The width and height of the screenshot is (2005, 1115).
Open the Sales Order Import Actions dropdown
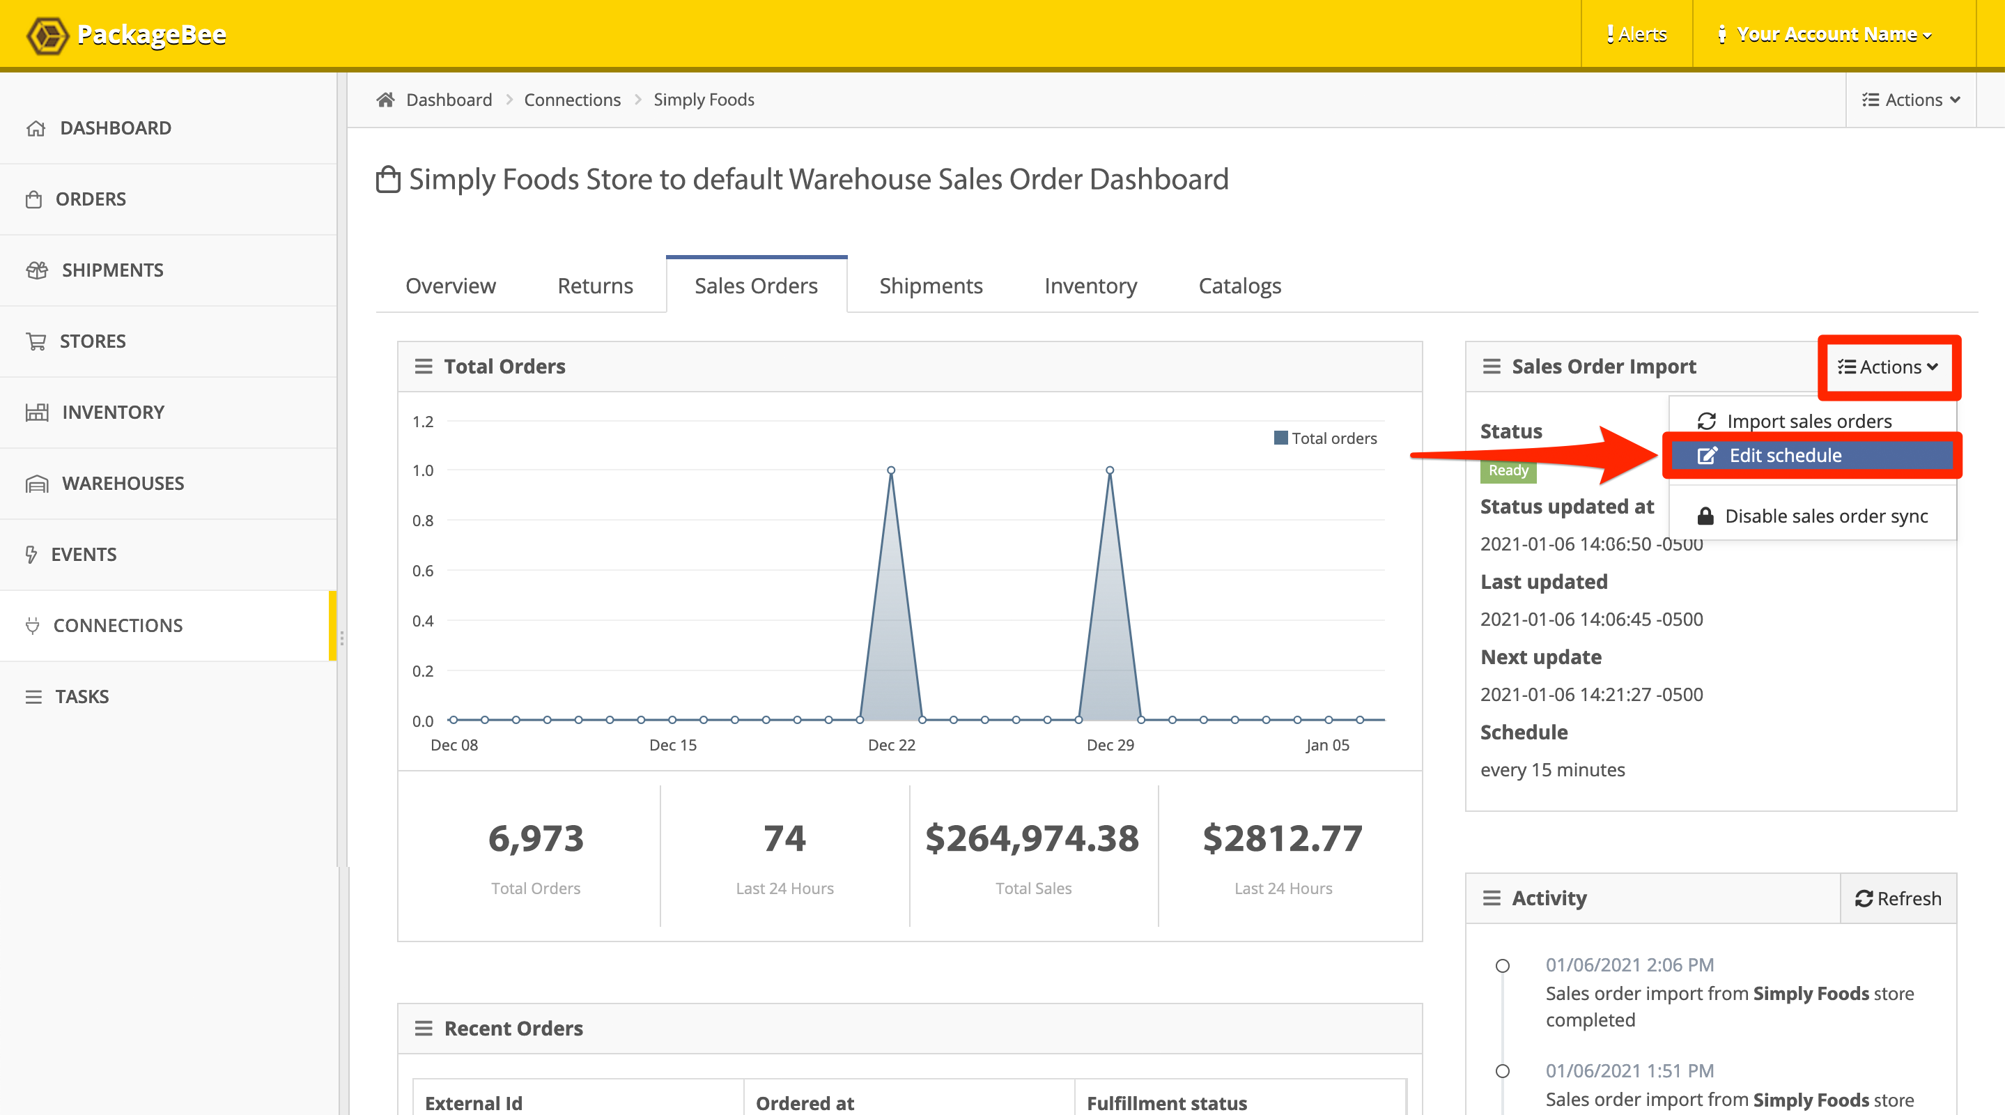1887,367
